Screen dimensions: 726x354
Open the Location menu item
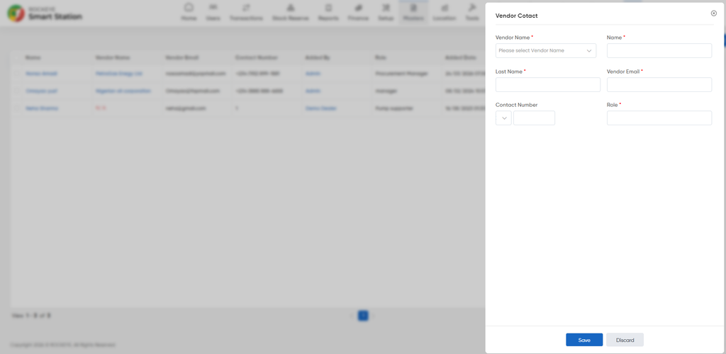click(445, 13)
